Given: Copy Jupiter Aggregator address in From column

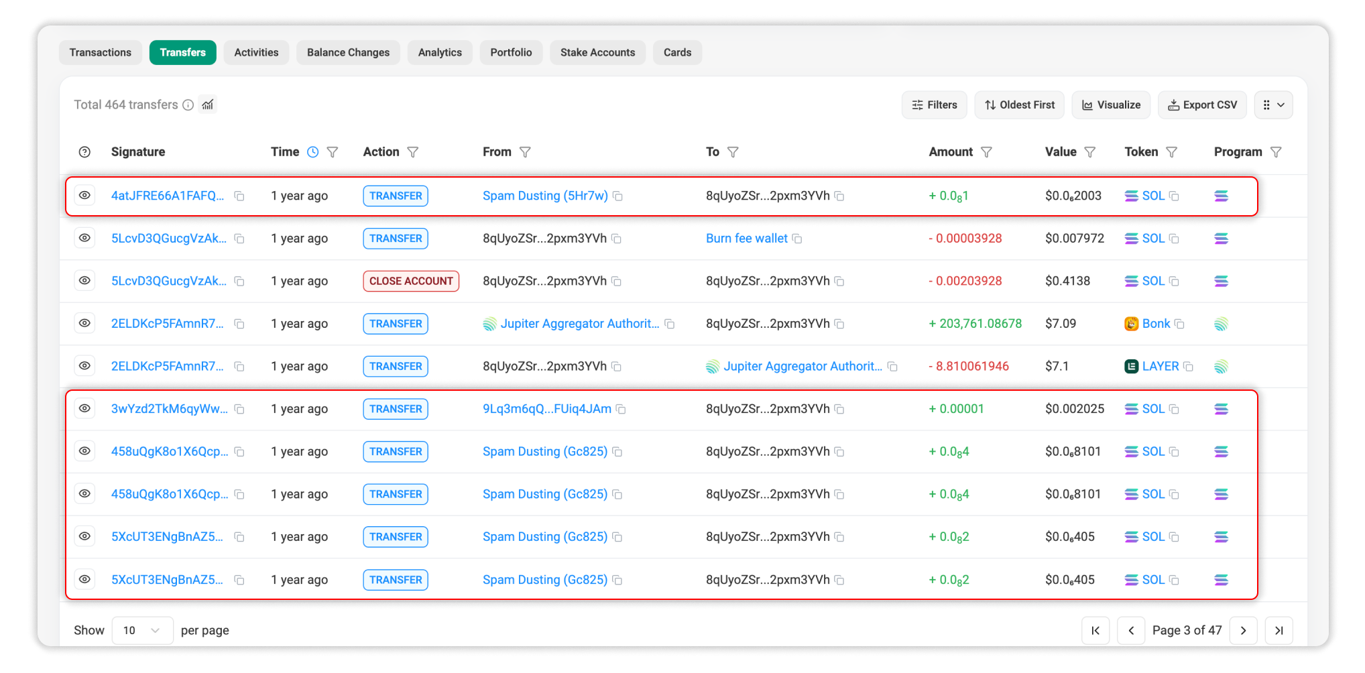Looking at the screenshot, I should (x=669, y=324).
